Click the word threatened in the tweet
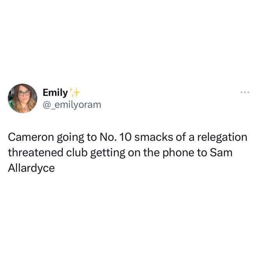 click(x=36, y=152)
